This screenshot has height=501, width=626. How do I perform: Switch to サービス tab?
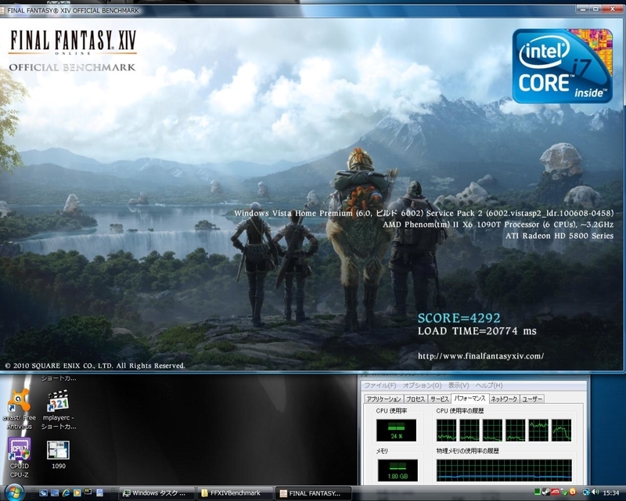click(439, 398)
